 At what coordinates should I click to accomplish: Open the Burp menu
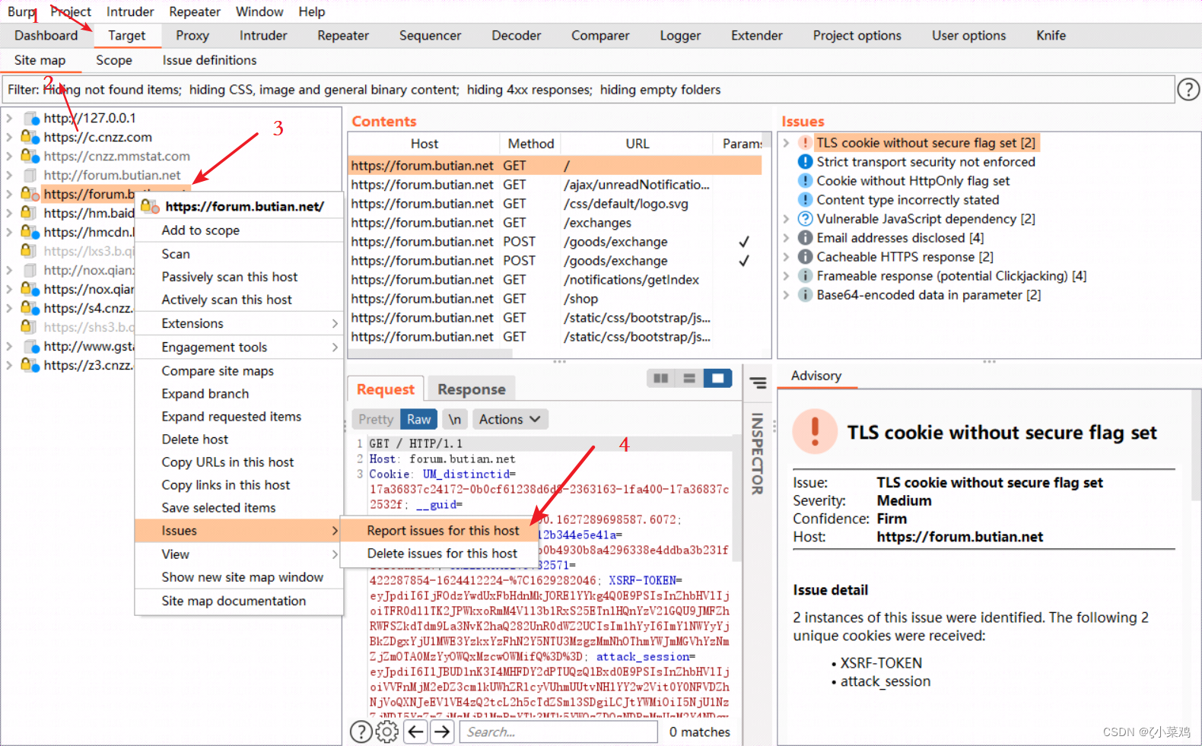pyautogui.click(x=21, y=11)
